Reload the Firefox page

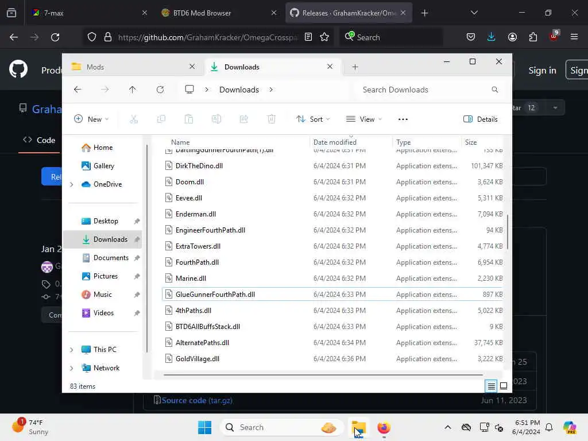tap(55, 37)
